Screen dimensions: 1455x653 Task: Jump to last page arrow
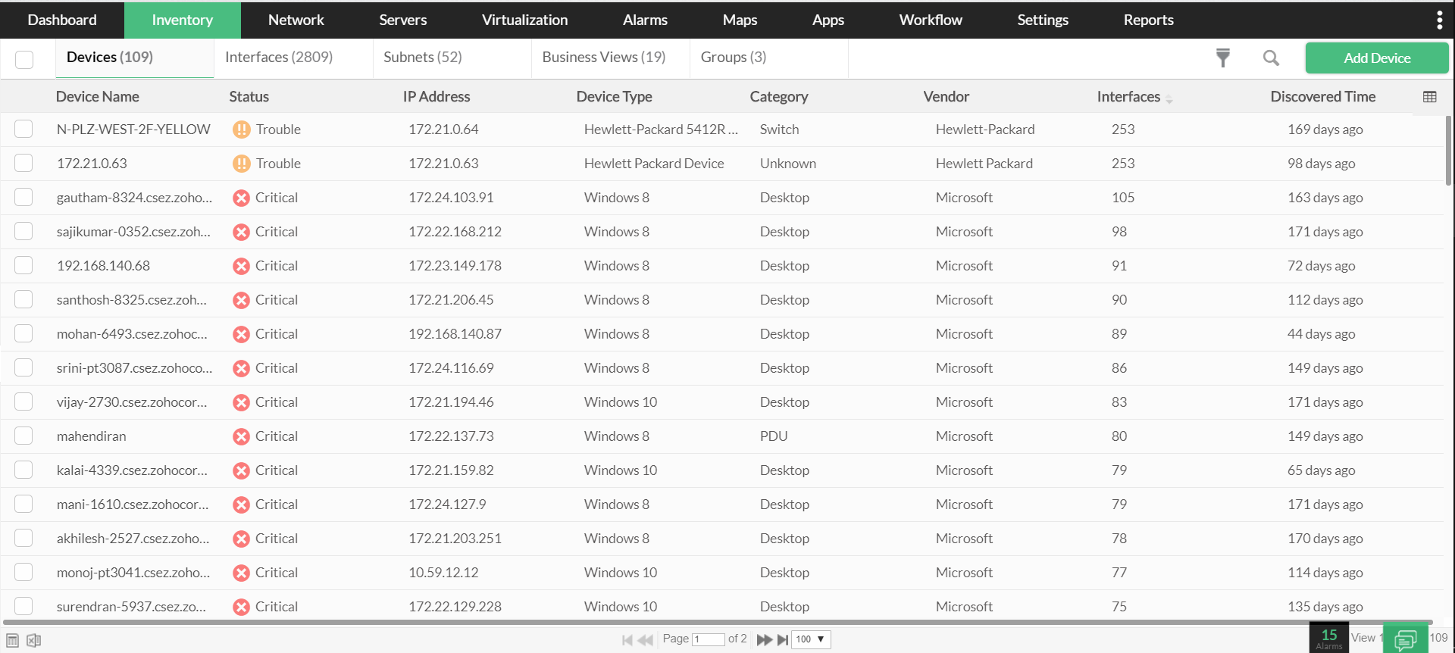(783, 639)
